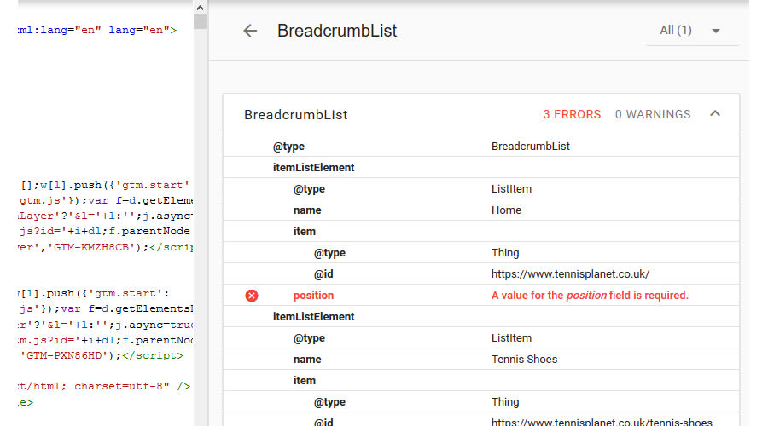Click the first itemListElement row

point(481,167)
